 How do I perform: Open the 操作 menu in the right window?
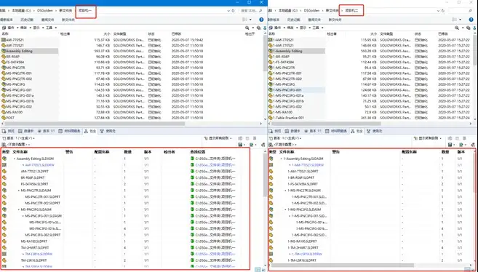(278, 28)
